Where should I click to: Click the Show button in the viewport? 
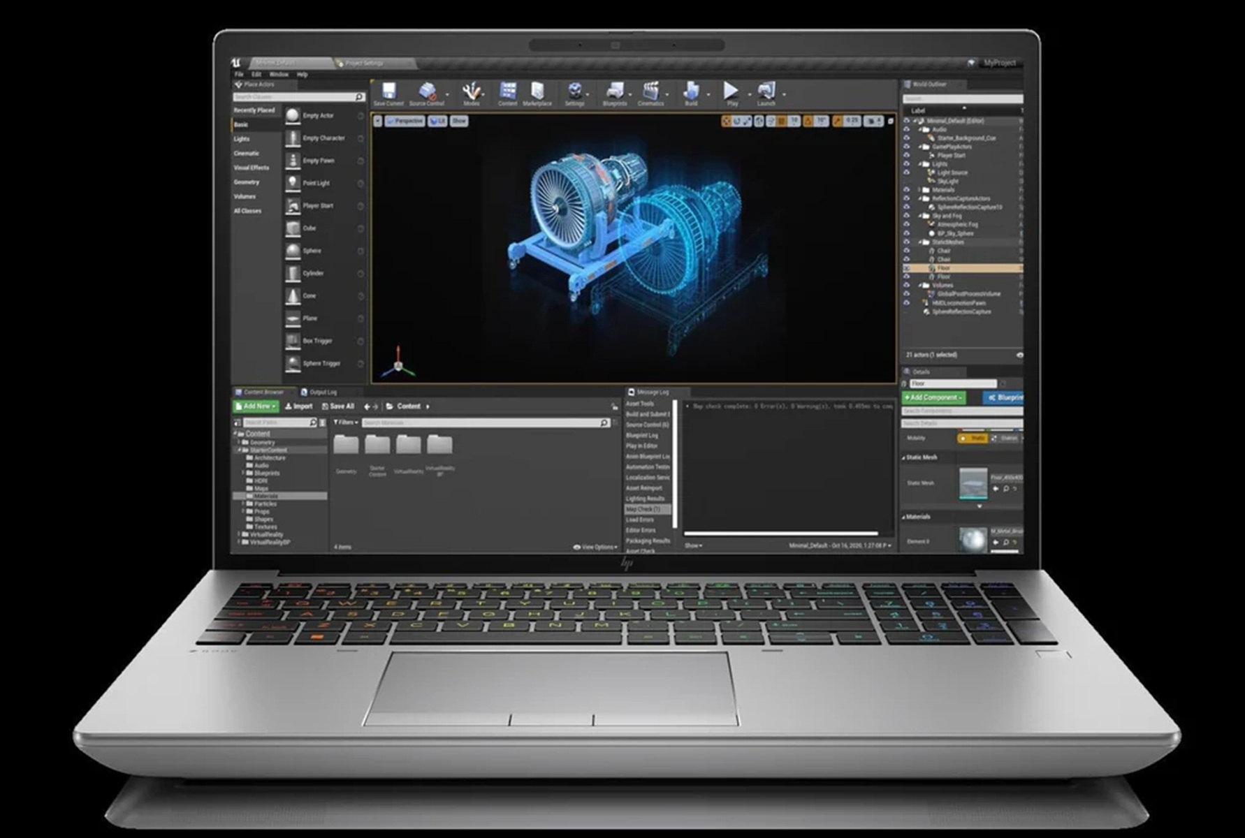tap(459, 121)
